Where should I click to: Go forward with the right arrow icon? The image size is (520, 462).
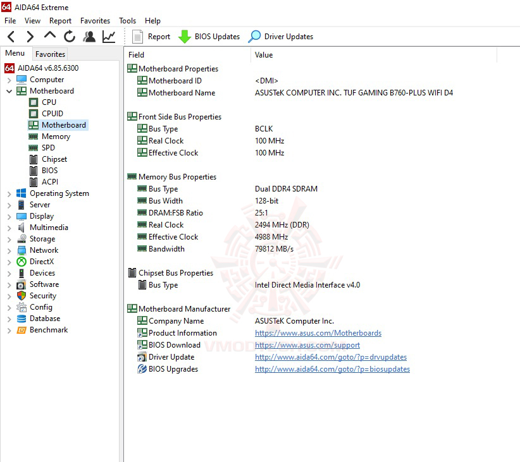(x=30, y=37)
